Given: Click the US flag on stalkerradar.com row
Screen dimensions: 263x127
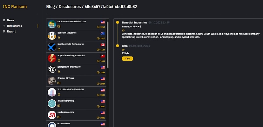Looking at the screenshot, I should (x=103, y=113).
